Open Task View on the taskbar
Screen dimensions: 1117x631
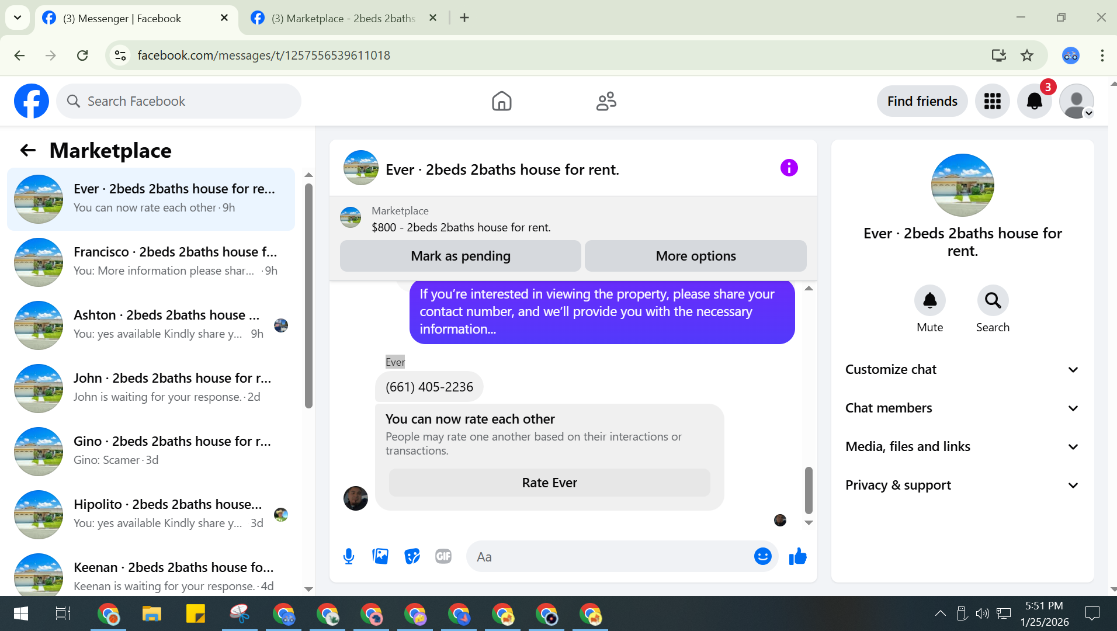63,613
